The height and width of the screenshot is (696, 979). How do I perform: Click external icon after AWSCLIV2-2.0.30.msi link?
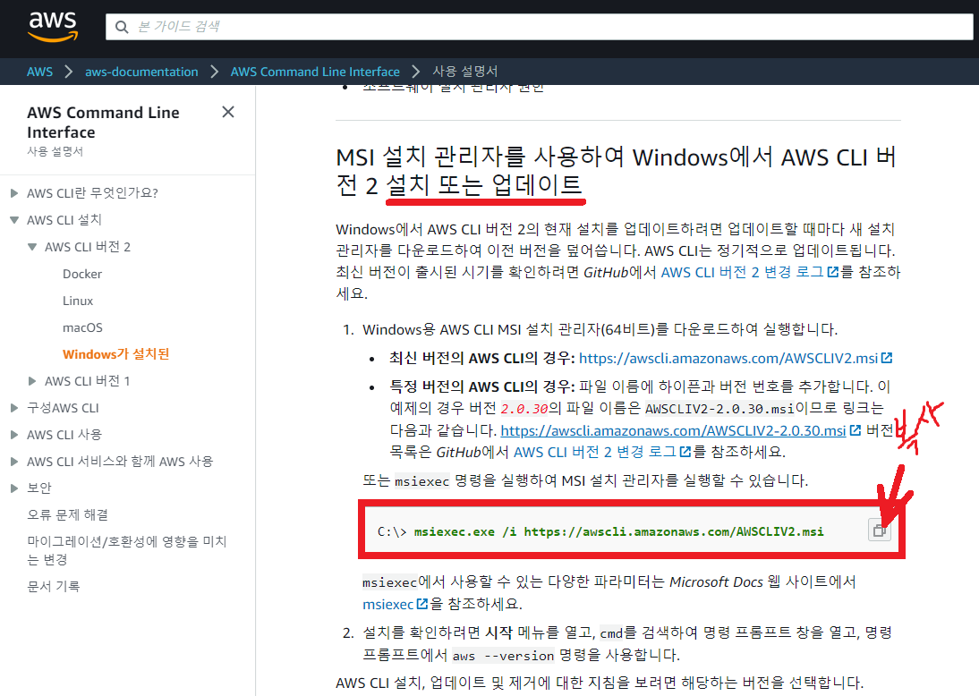[x=856, y=430]
